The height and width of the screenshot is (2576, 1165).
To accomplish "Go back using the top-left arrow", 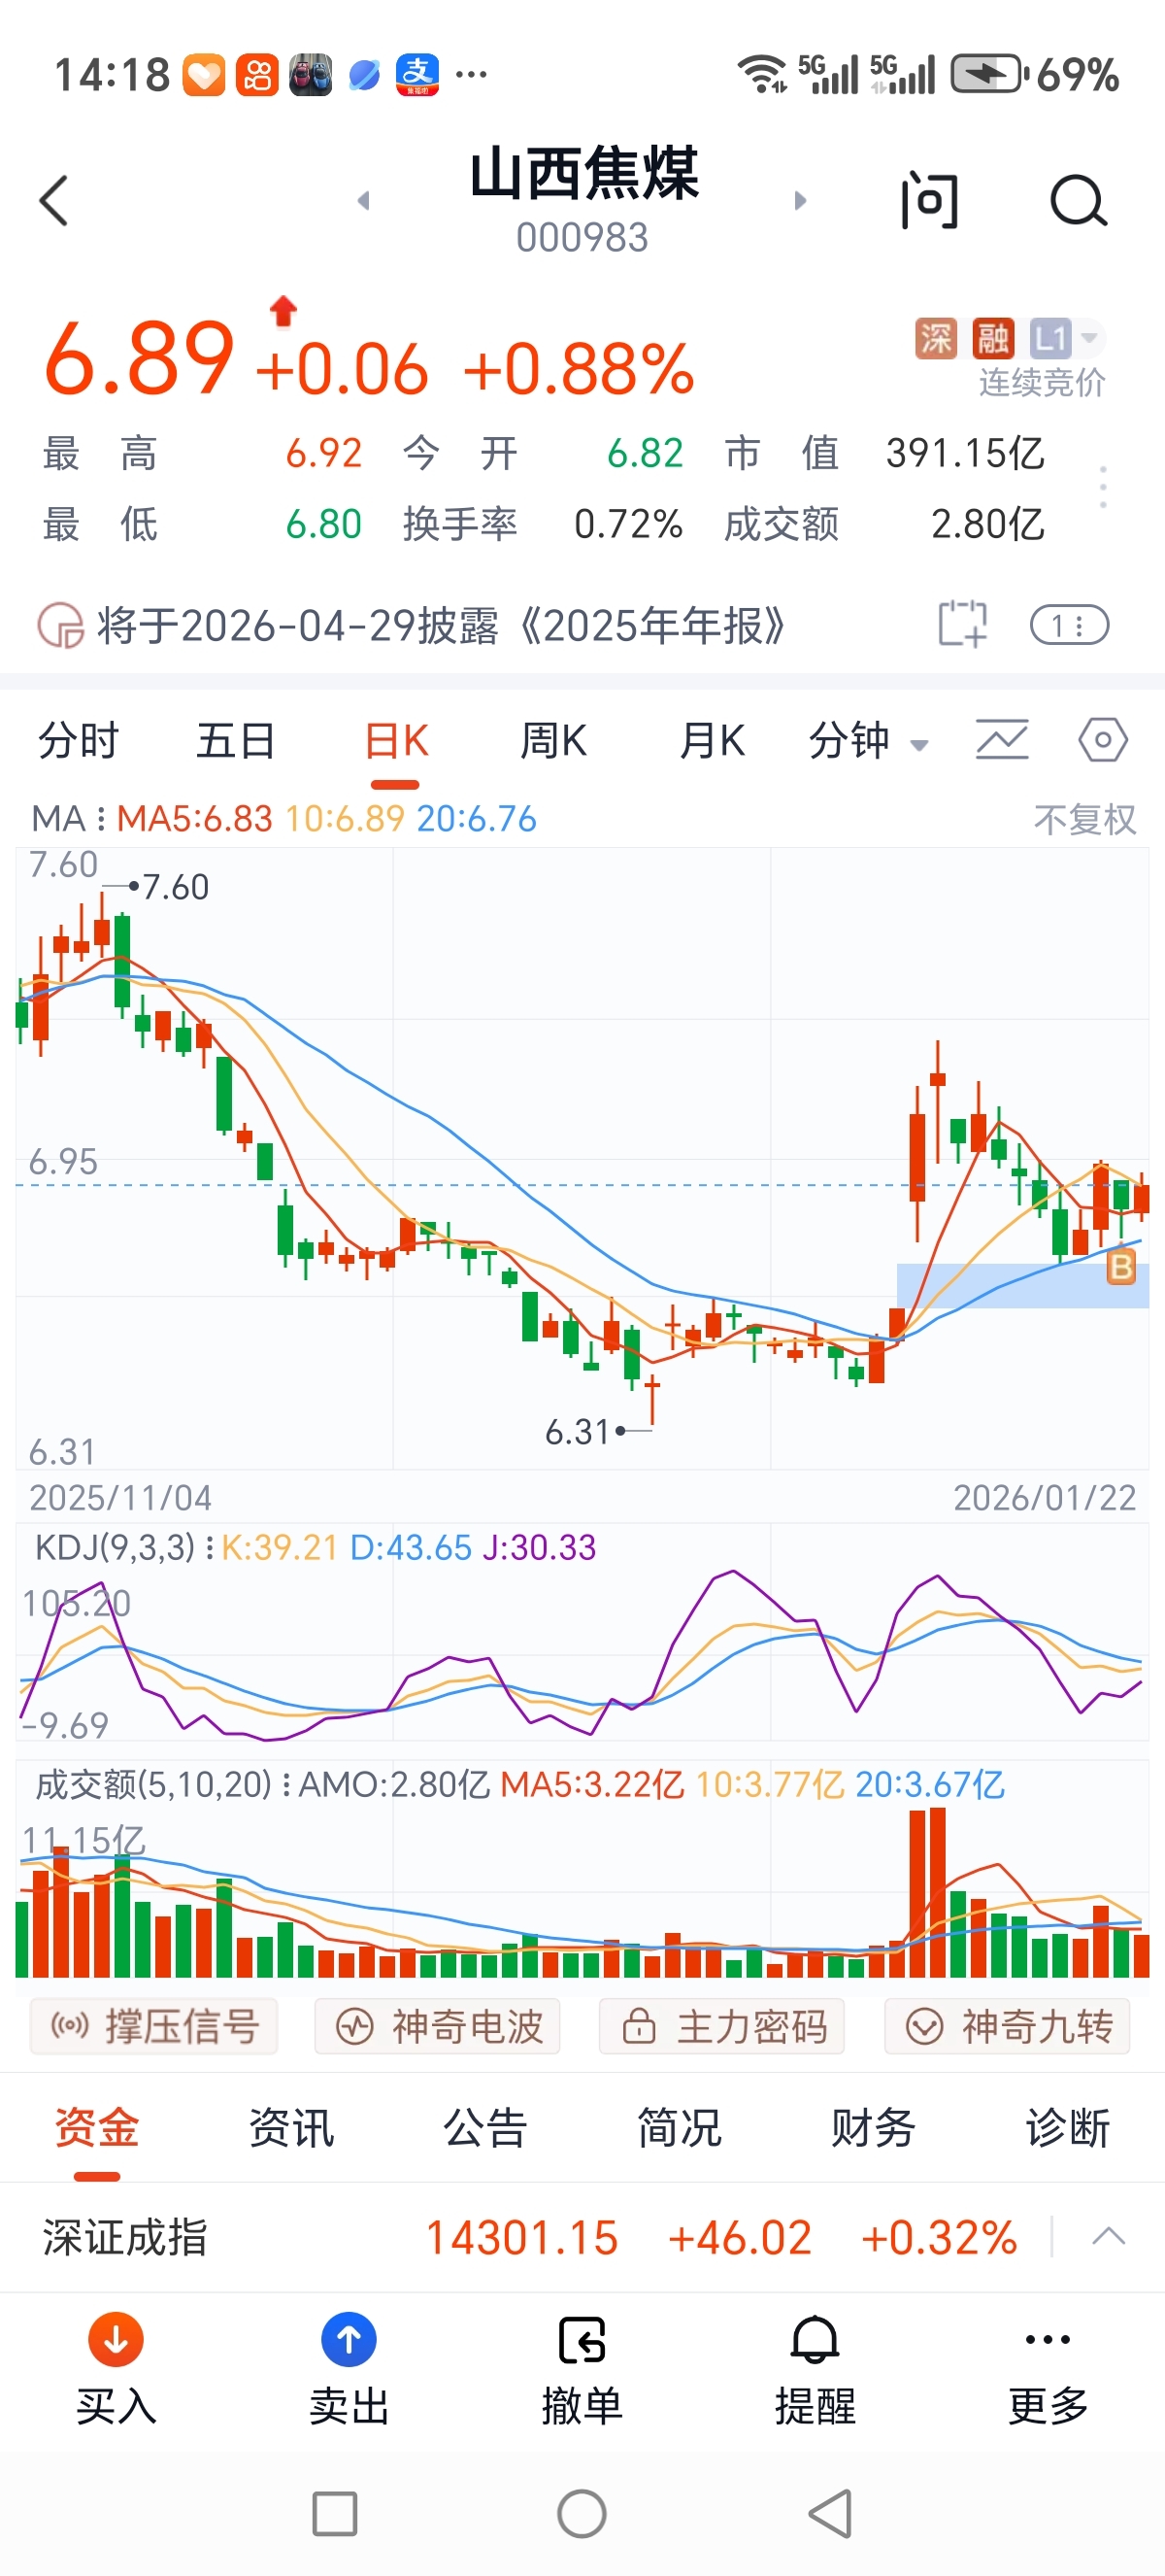I will pyautogui.click(x=54, y=201).
